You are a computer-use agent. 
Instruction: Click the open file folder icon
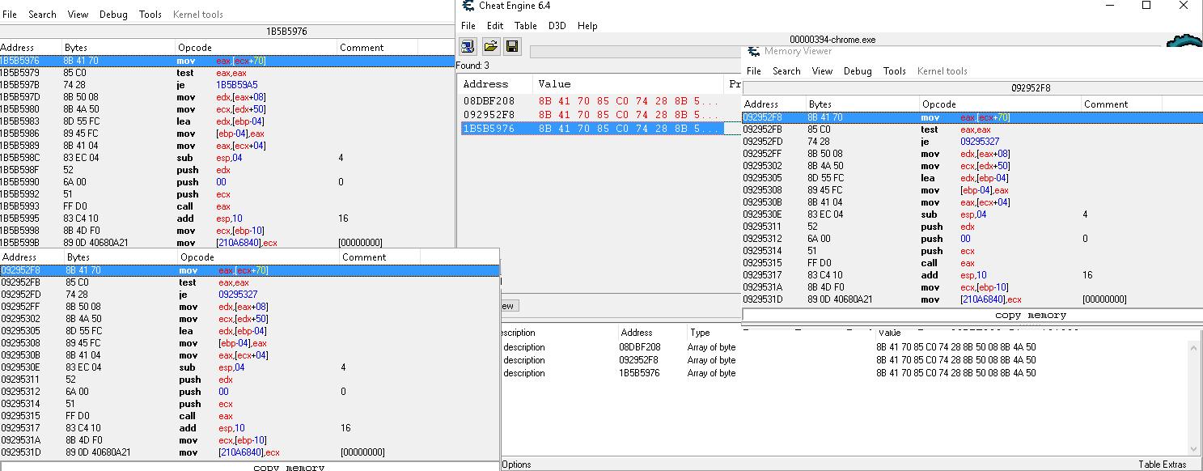(x=490, y=46)
